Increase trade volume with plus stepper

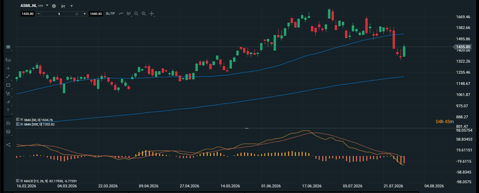pos(85,14)
